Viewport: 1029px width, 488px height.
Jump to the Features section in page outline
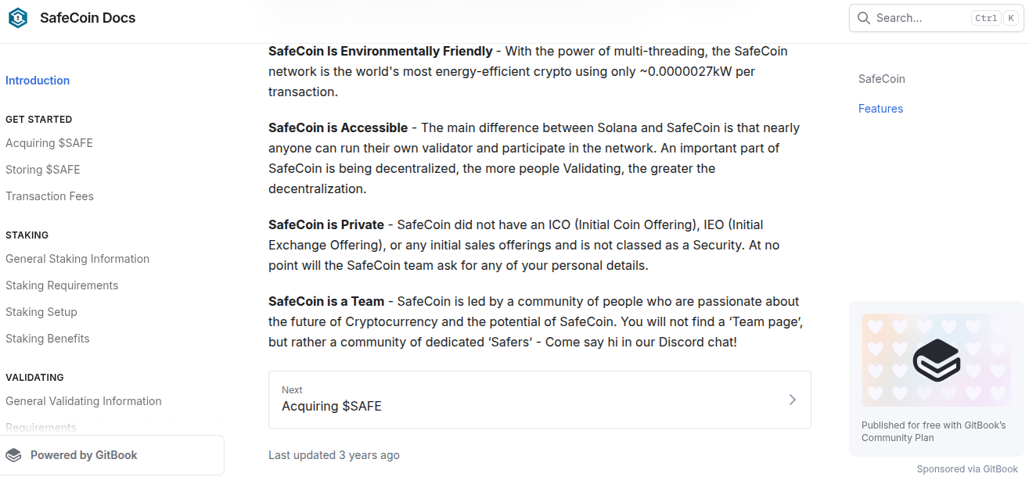click(880, 108)
